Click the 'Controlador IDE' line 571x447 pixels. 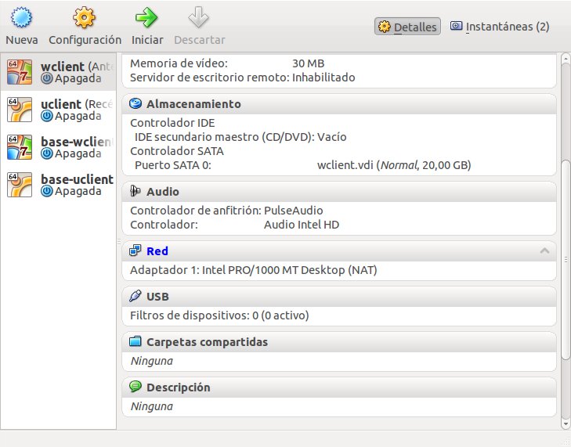click(172, 123)
